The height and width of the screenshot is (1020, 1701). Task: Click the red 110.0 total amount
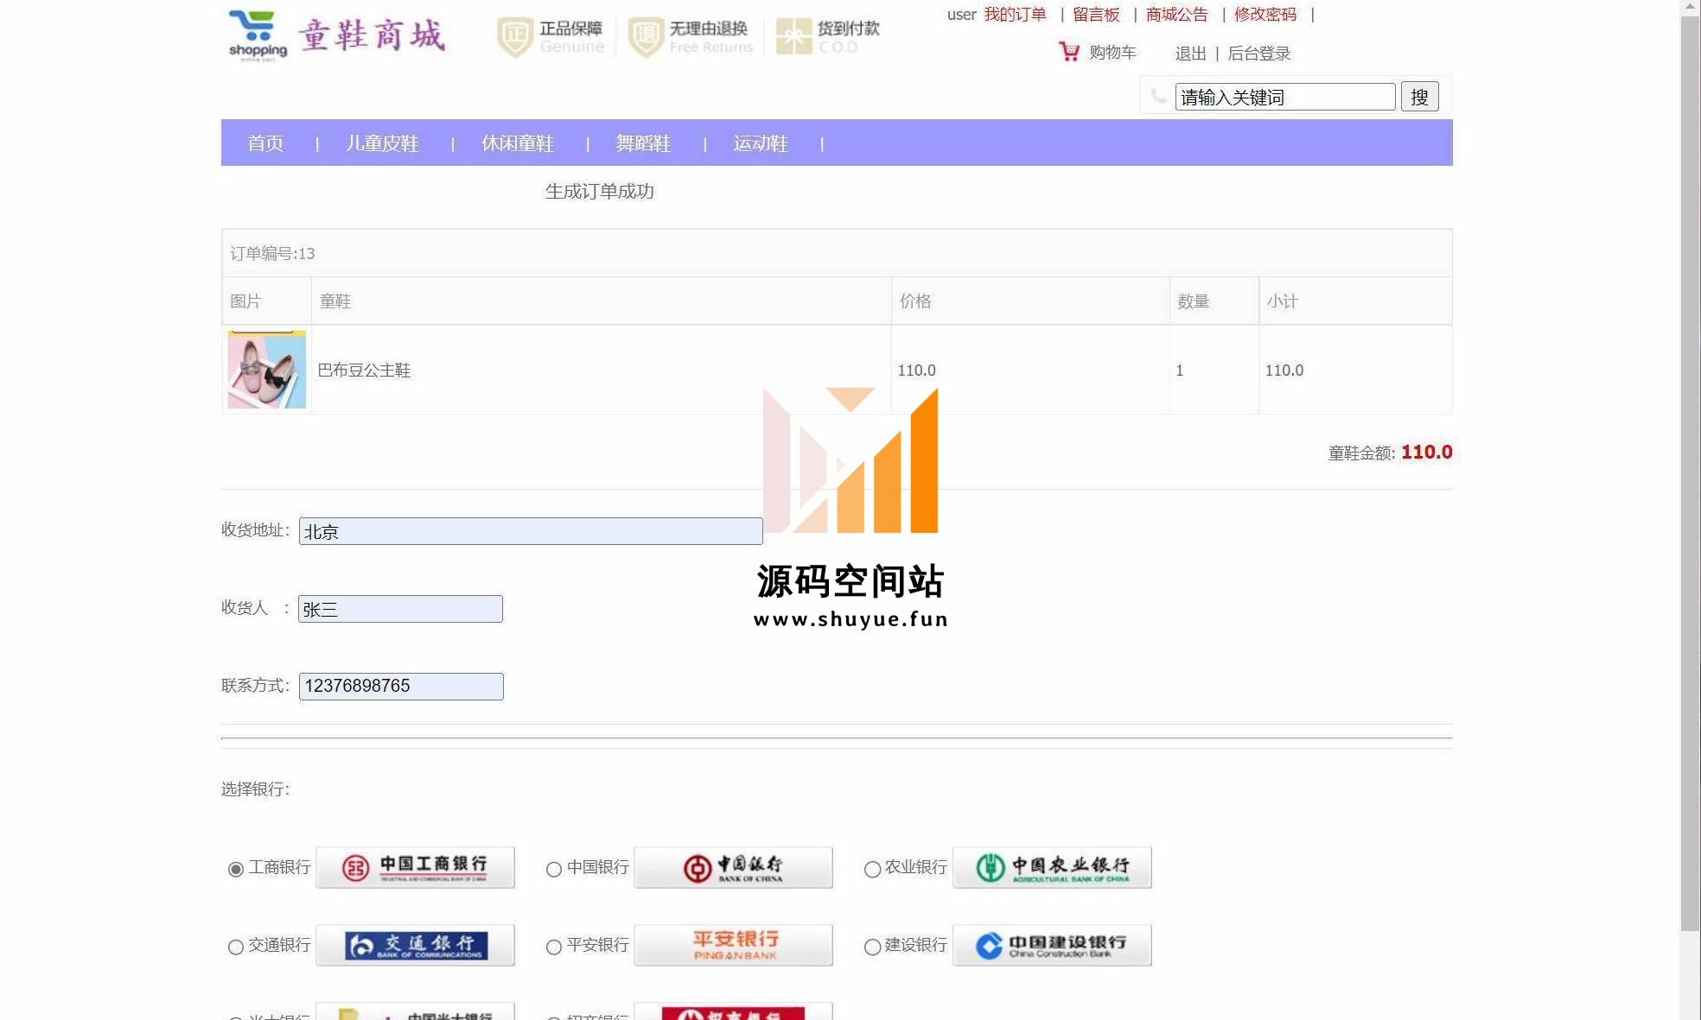tap(1427, 452)
